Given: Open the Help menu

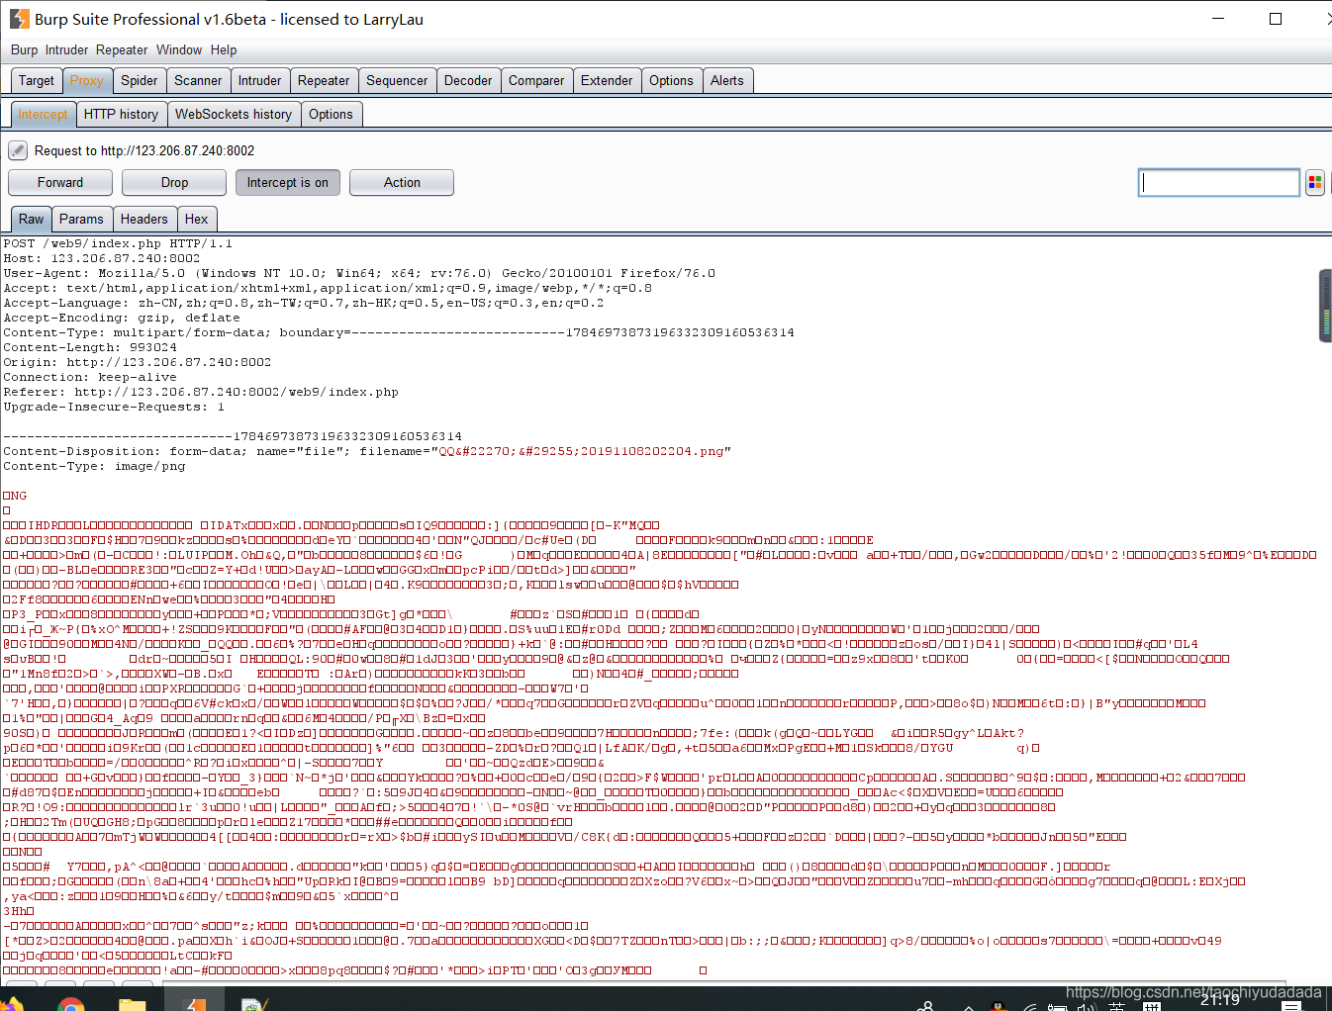Looking at the screenshot, I should point(224,49).
